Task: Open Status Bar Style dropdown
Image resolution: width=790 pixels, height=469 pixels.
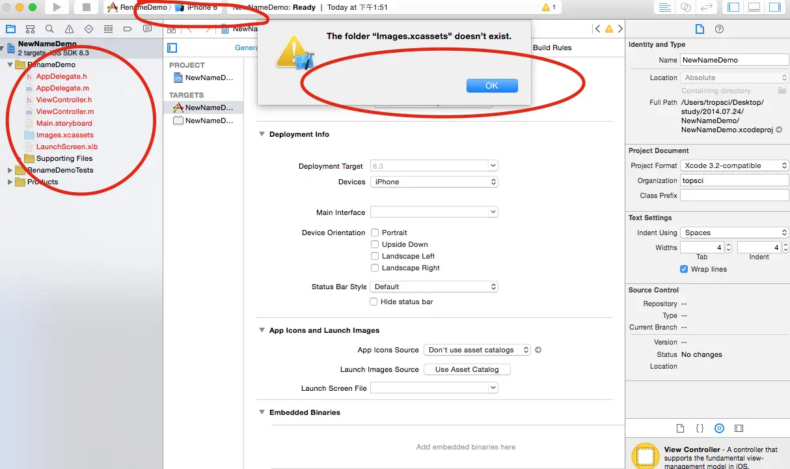Action: 434,287
